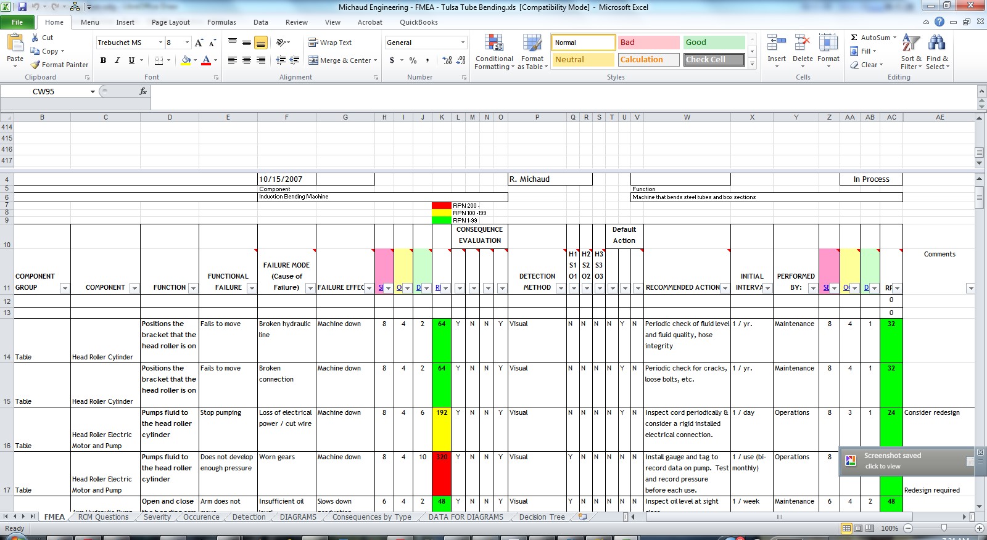This screenshot has width=987, height=540.
Task: Toggle Italic formatting
Action: (x=117, y=60)
